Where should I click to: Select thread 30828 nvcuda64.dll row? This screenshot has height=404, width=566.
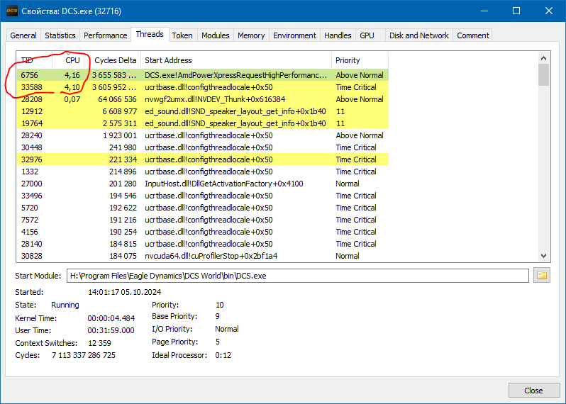point(203,256)
